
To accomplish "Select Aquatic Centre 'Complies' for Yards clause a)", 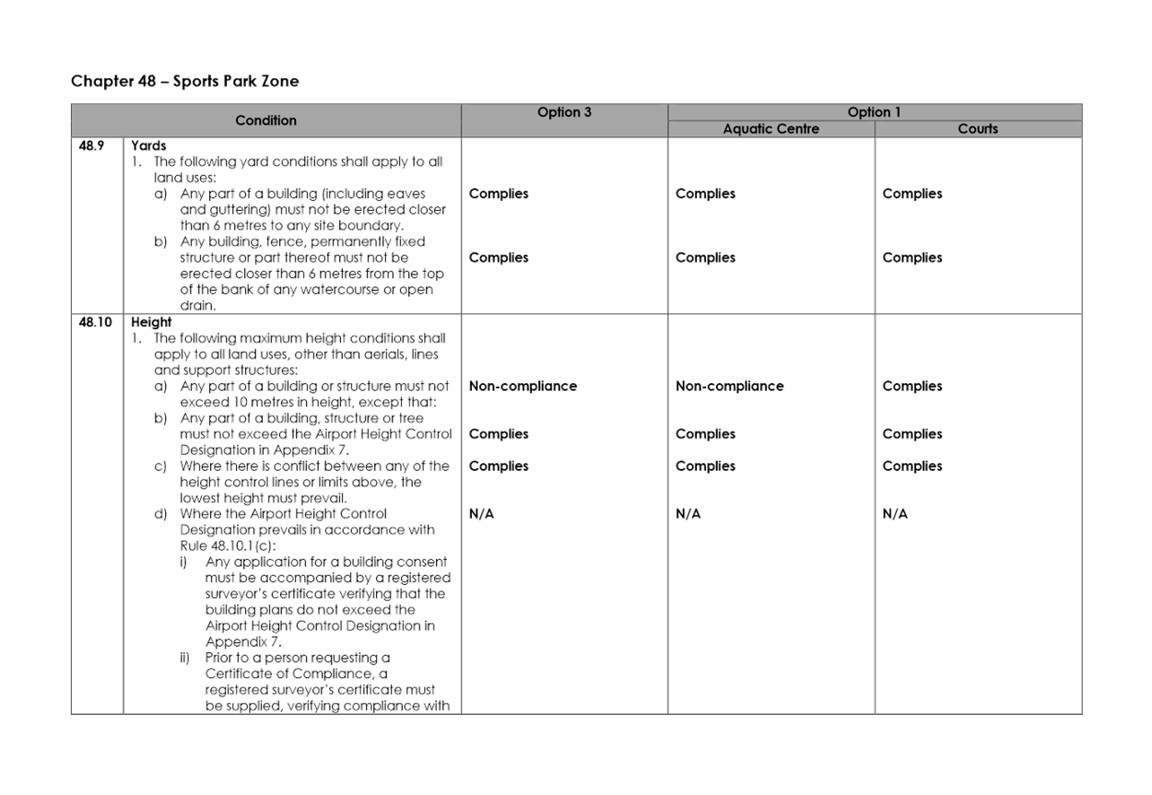I will pyautogui.click(x=705, y=193).
